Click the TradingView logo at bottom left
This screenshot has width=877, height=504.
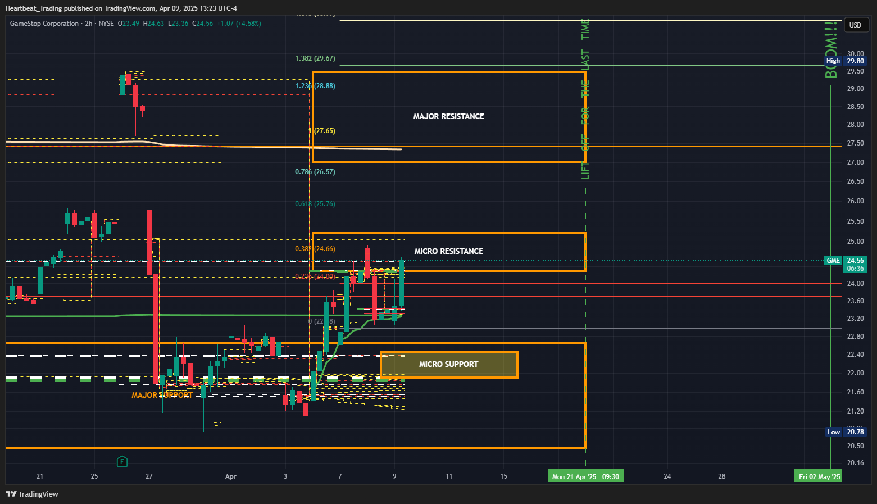click(x=32, y=494)
